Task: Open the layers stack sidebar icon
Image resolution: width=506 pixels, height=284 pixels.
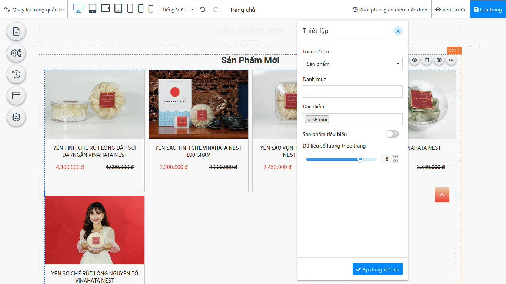Action: pos(16,117)
